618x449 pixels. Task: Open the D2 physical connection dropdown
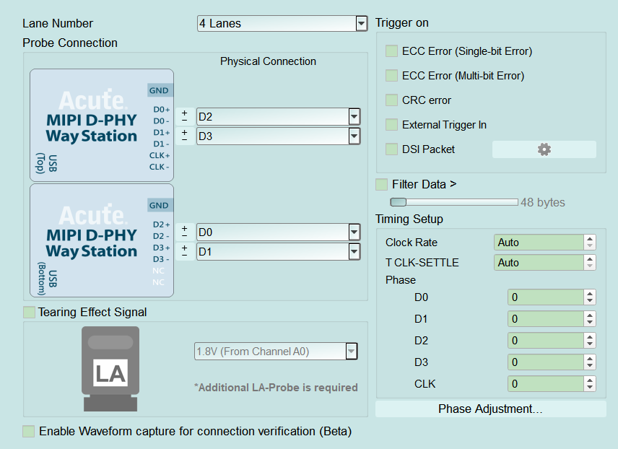[x=278, y=117]
